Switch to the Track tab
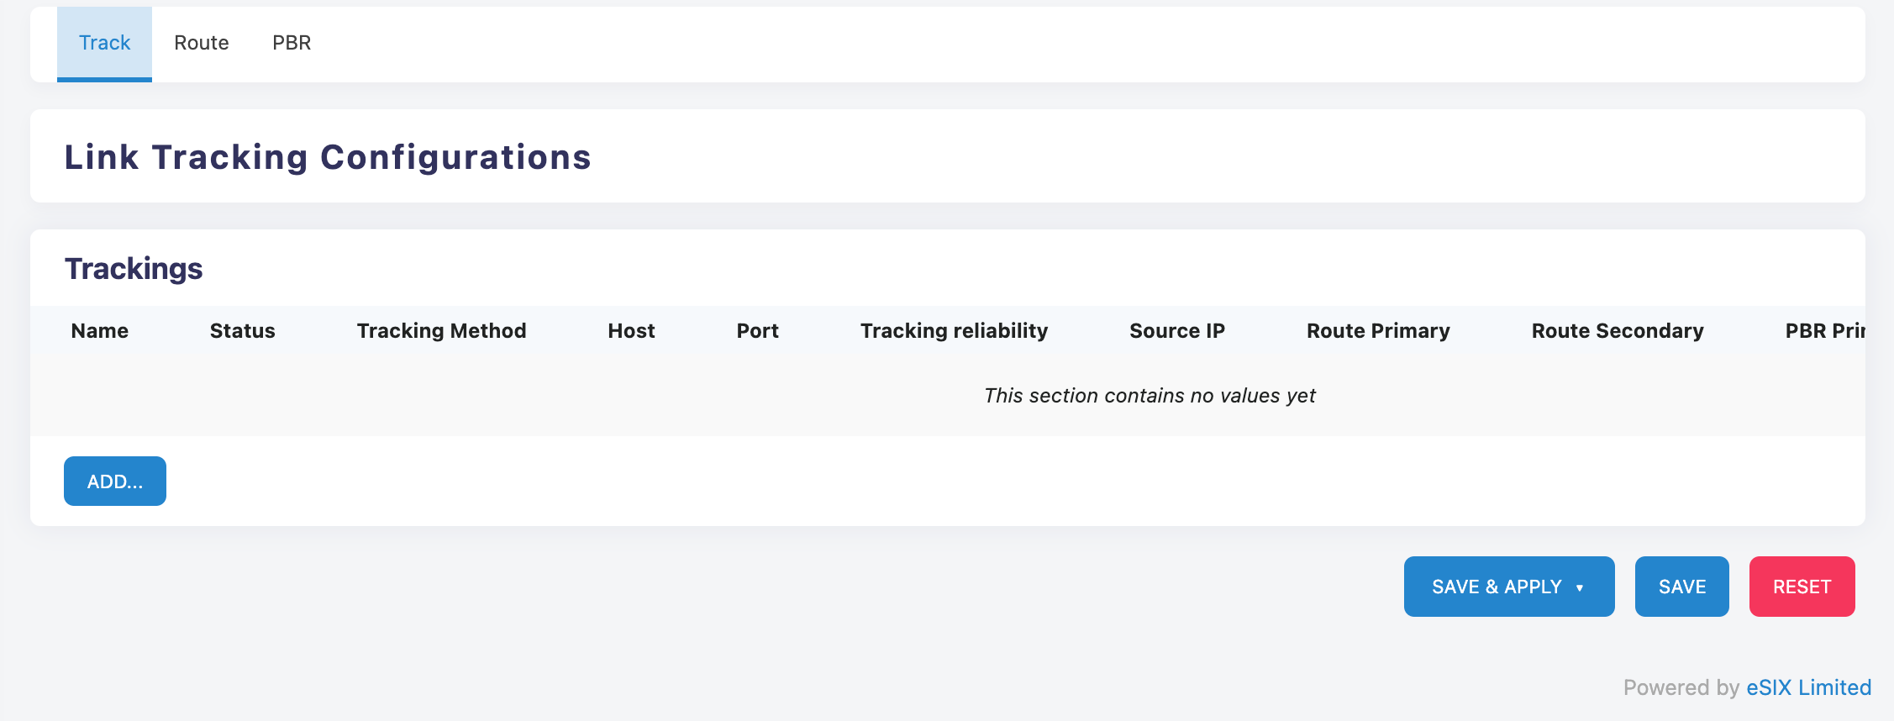Viewport: 1894px width, 721px height. click(104, 43)
